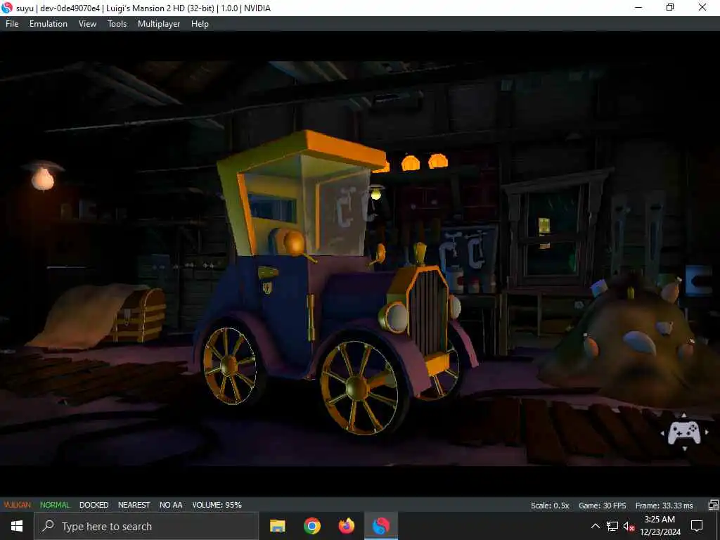Open the Tools menu

point(117,24)
